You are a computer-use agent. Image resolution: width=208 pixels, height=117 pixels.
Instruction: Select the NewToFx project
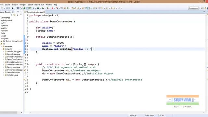pyautogui.click(x=4, y=31)
